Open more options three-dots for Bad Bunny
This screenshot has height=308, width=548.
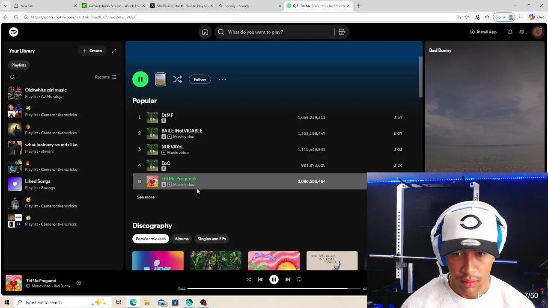222,79
